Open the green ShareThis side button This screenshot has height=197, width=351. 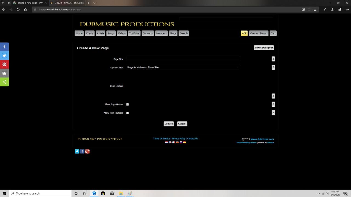4,82
